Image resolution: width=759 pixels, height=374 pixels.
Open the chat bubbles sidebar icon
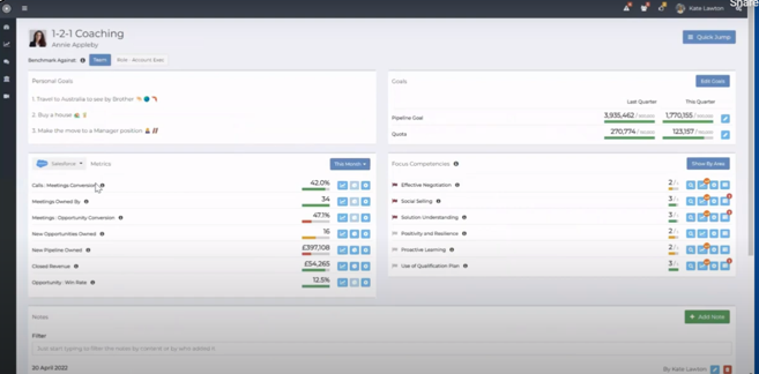pos(7,62)
